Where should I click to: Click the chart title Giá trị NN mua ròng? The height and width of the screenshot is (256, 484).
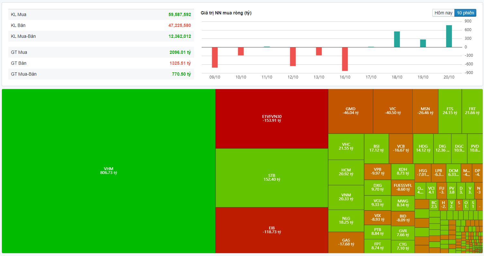[226, 13]
